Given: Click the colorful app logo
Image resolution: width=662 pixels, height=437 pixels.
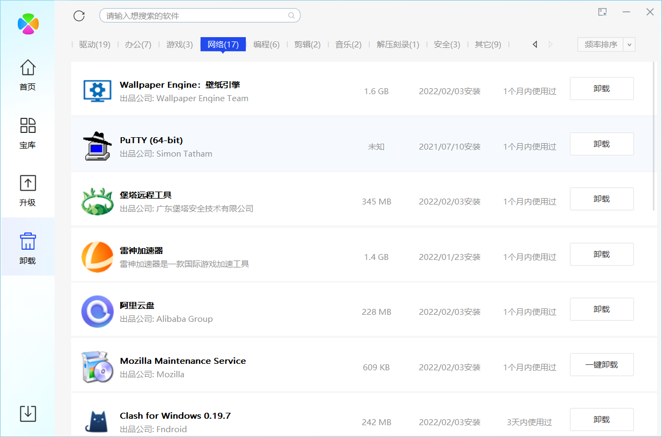Looking at the screenshot, I should coord(28,23).
